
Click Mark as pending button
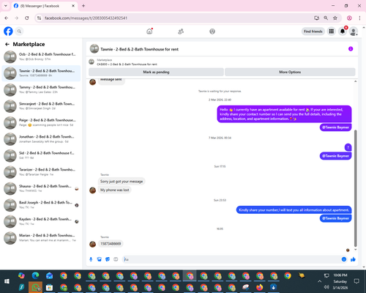coord(156,72)
